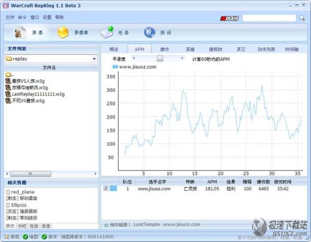Click the red PLAYS logo
This screenshot has width=311, height=242.
(230, 18)
